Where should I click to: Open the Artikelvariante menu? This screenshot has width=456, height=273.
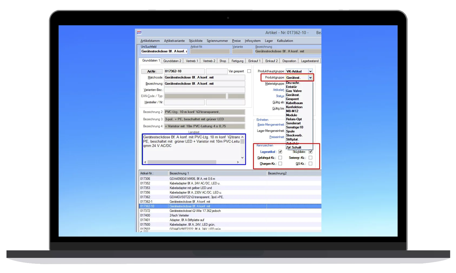click(174, 41)
